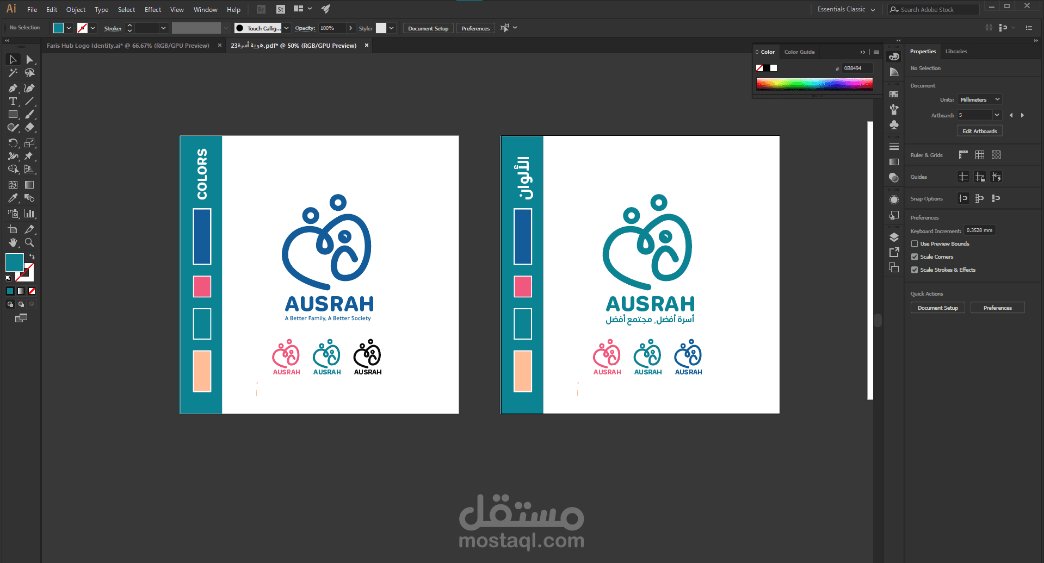The width and height of the screenshot is (1044, 563).
Task: Click Preferences under Quick Actions
Action: [998, 308]
